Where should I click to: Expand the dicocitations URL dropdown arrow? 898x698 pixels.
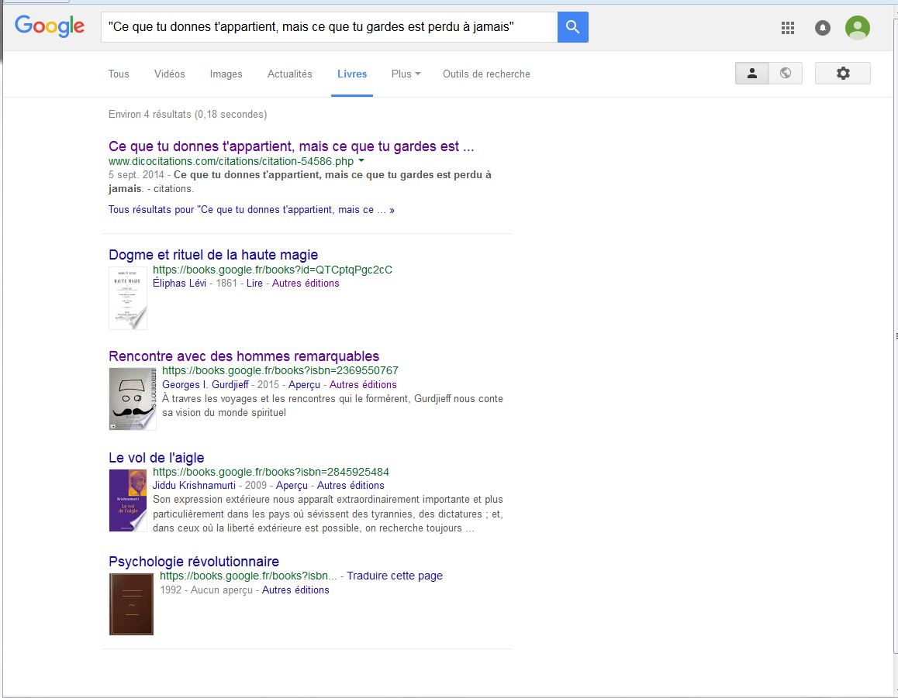[361, 161]
